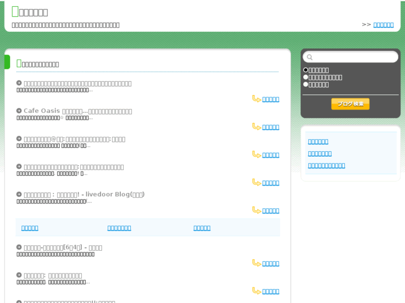Click the green site title in the header
Viewport: 405px width, 303px height.
coord(30,12)
